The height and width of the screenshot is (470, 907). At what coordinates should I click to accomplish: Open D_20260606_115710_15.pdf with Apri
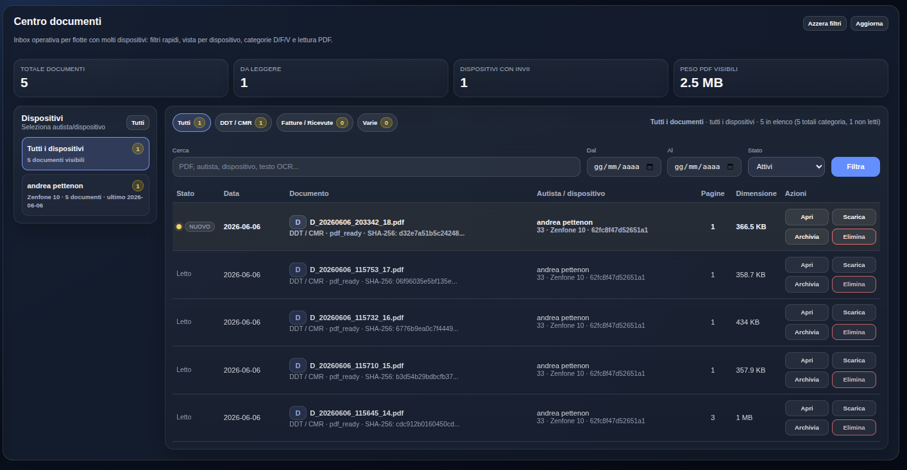[x=807, y=361]
